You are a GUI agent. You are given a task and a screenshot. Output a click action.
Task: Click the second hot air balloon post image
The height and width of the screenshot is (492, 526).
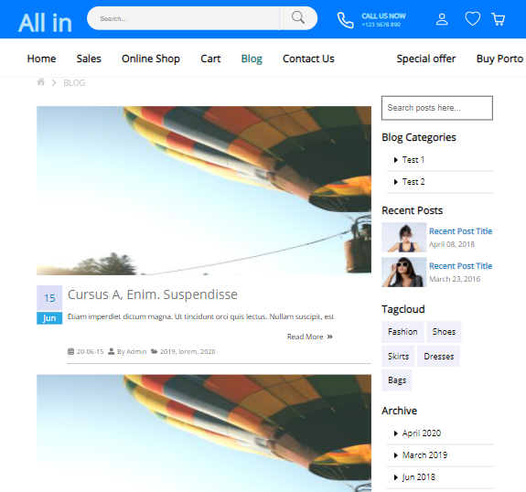204,433
